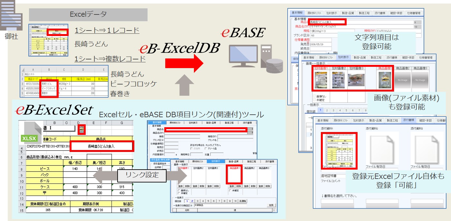
Task: Switch to 原材料リスト tab in top-right window
Action: pos(314,13)
